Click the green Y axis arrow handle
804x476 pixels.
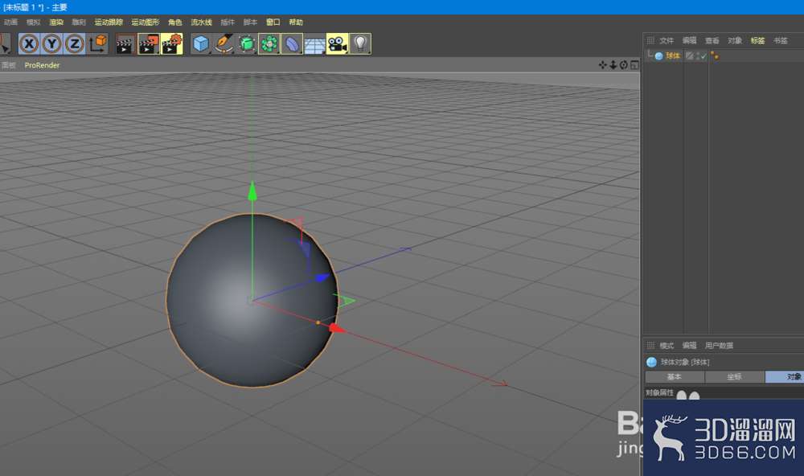(x=252, y=191)
